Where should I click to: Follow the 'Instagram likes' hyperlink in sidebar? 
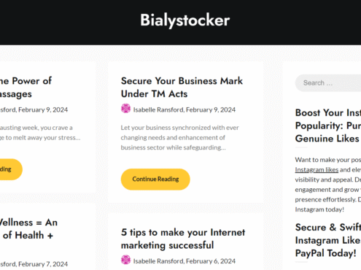coord(317,169)
